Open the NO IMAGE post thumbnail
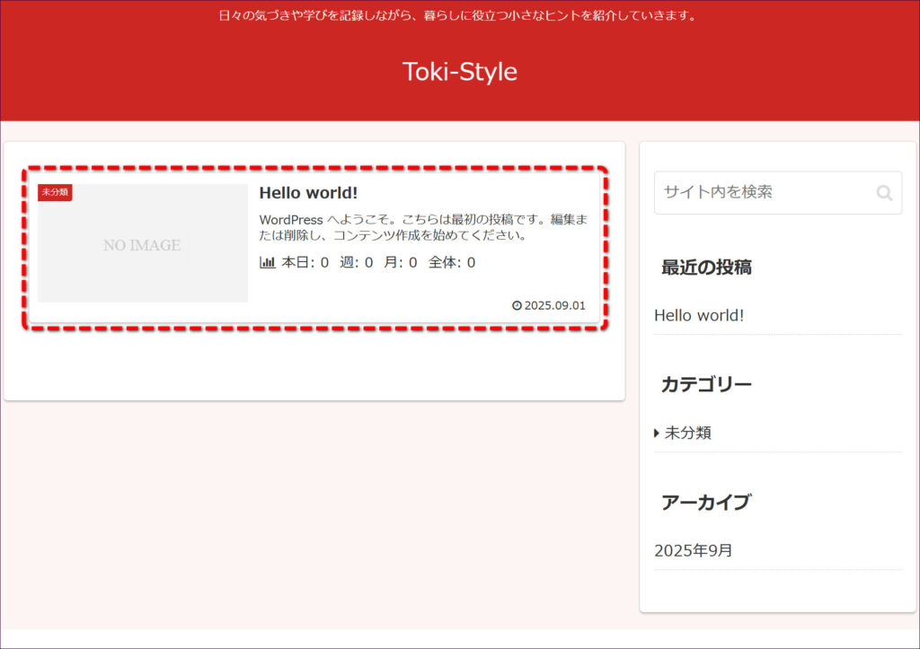The height and width of the screenshot is (649, 920). (142, 244)
